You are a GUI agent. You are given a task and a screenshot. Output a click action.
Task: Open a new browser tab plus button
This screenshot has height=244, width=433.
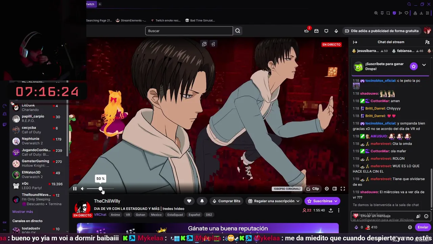(x=100, y=4)
